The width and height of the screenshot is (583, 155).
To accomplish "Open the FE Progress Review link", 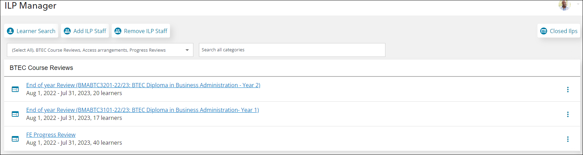I will click(51, 135).
